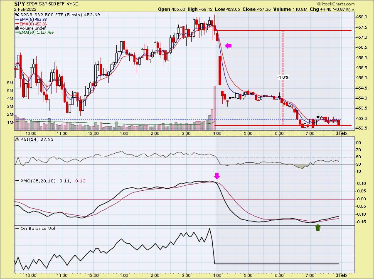Click the PMO(35,20,10) -0.11 label

coord(46,181)
